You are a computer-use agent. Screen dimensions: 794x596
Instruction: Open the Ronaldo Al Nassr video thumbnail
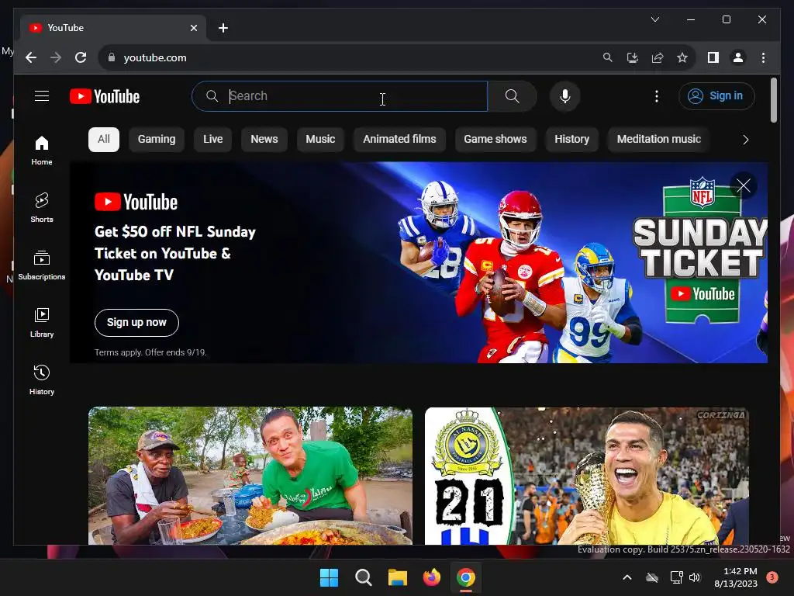pyautogui.click(x=586, y=476)
